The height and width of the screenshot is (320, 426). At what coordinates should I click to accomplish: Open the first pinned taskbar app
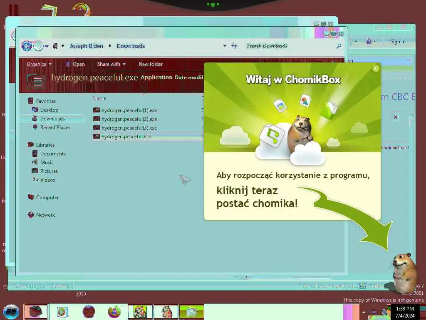[36, 312]
